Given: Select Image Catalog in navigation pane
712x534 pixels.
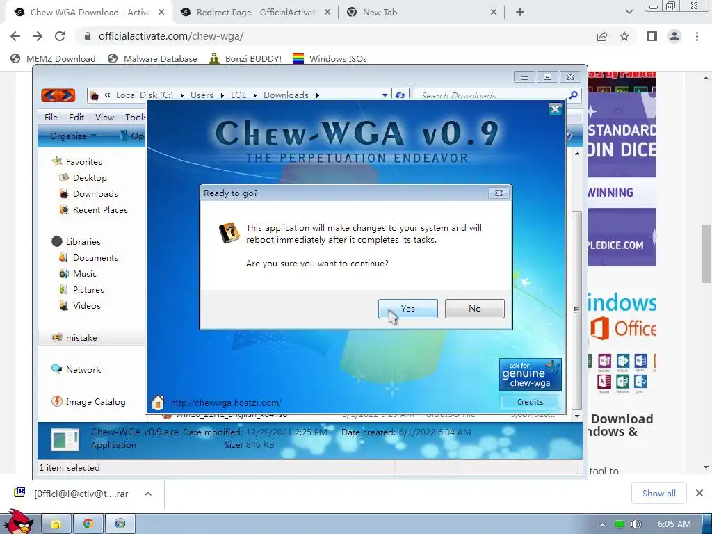Looking at the screenshot, I should tap(95, 401).
